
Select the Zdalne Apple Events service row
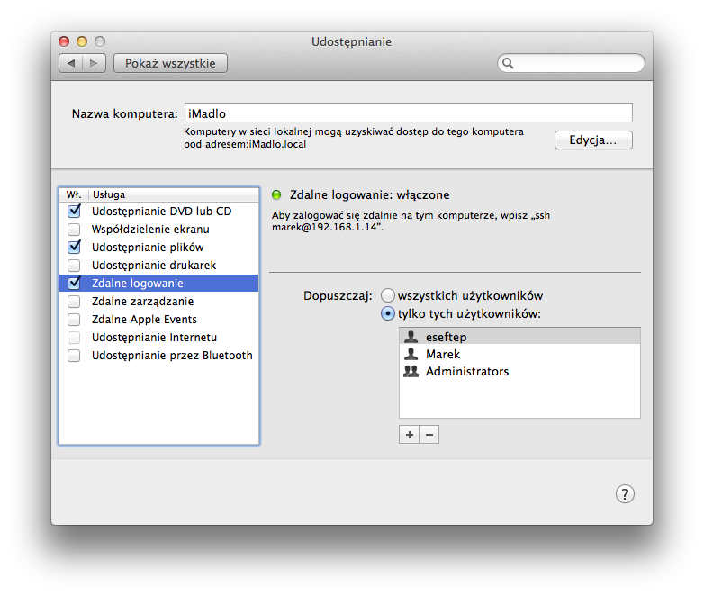pyautogui.click(x=159, y=319)
